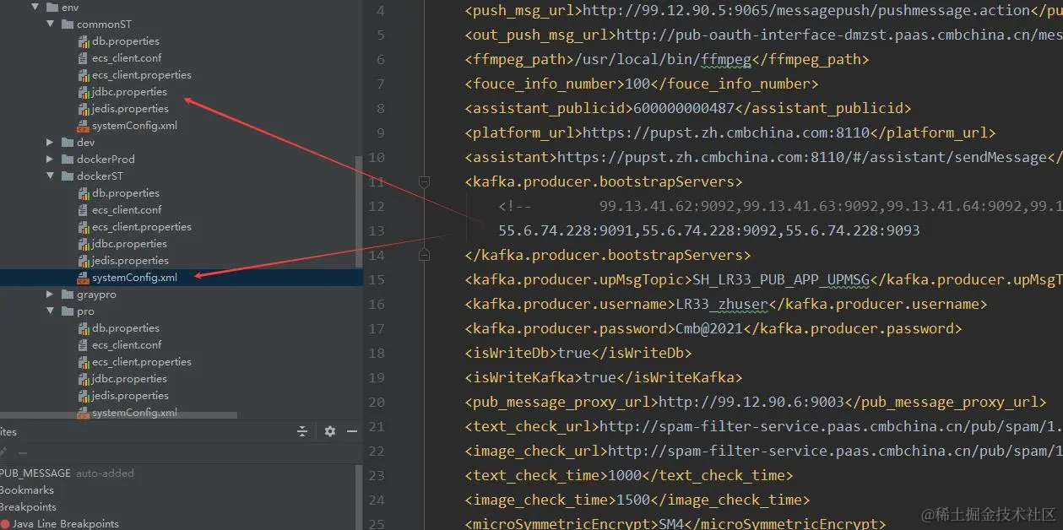Click the text_check_time 1000 line
1063x530 pixels.
(x=628, y=475)
